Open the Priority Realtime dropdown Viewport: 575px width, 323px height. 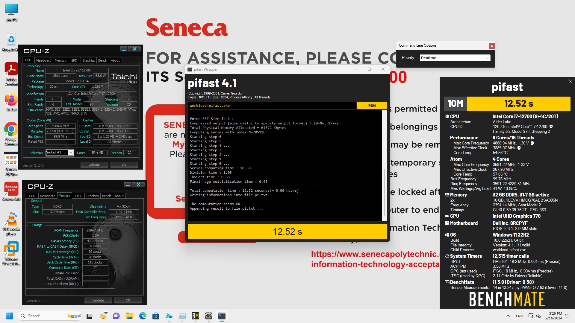tap(455, 58)
